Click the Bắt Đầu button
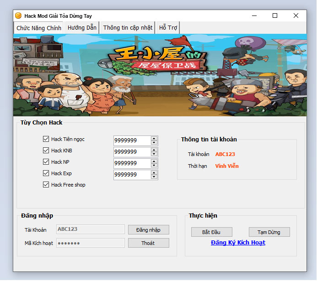This screenshot has width=317, height=281. pyautogui.click(x=212, y=232)
